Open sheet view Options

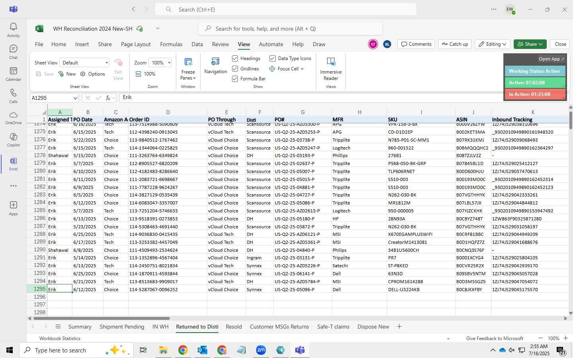pos(92,74)
